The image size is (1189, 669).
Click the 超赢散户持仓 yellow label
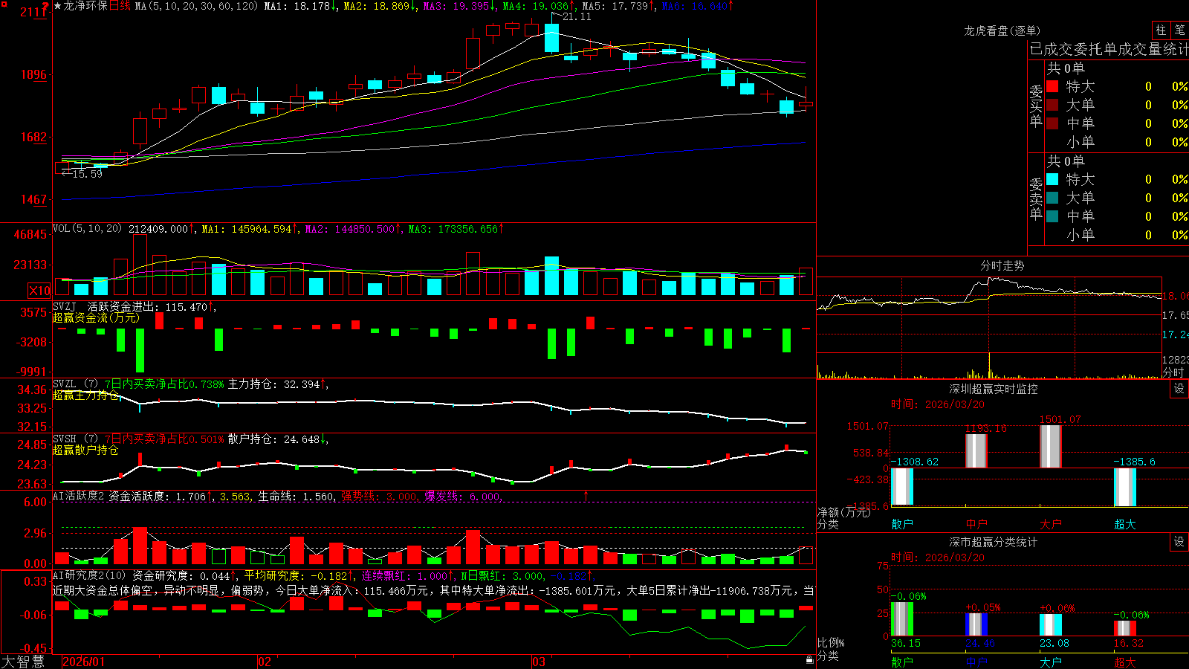85,450
